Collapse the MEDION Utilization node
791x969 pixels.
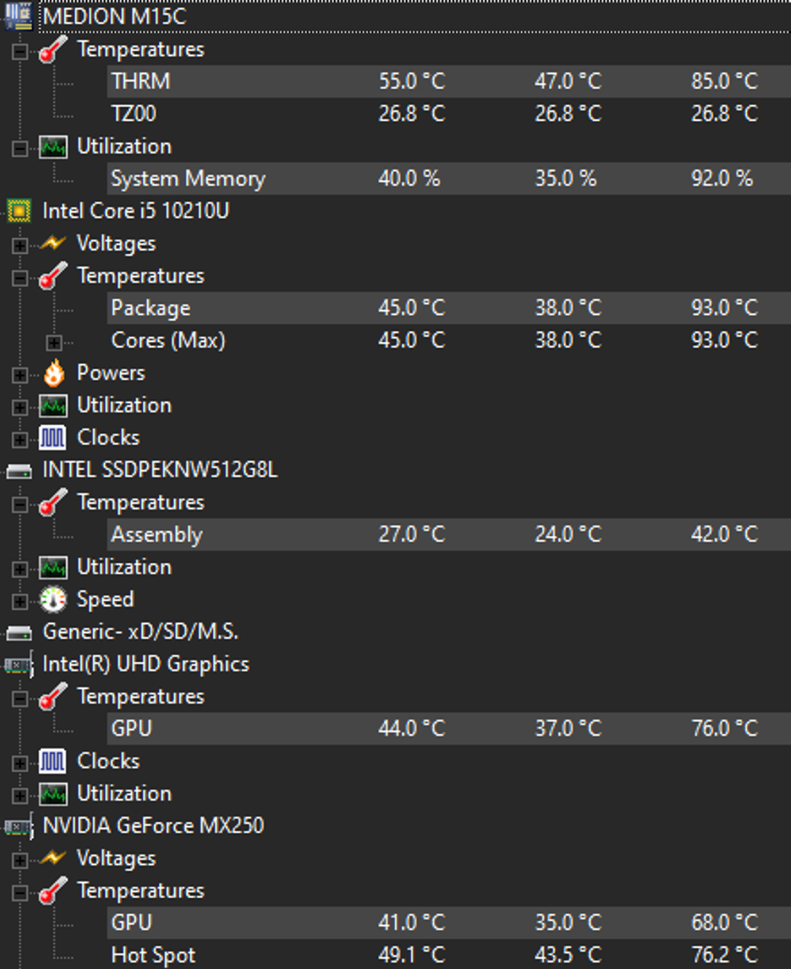20,149
